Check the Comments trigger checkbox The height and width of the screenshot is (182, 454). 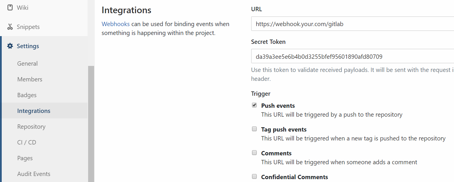pos(254,153)
